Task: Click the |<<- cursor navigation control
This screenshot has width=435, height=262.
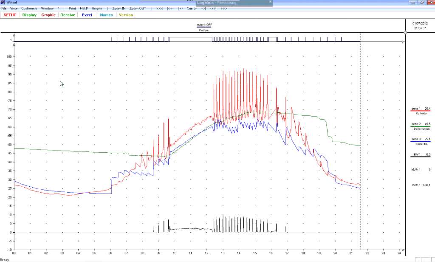Action: 170,9
